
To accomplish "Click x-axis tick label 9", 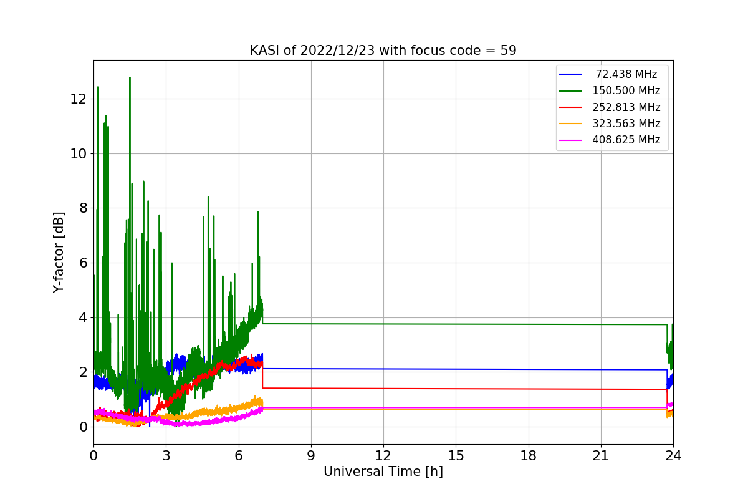I will [x=311, y=456].
